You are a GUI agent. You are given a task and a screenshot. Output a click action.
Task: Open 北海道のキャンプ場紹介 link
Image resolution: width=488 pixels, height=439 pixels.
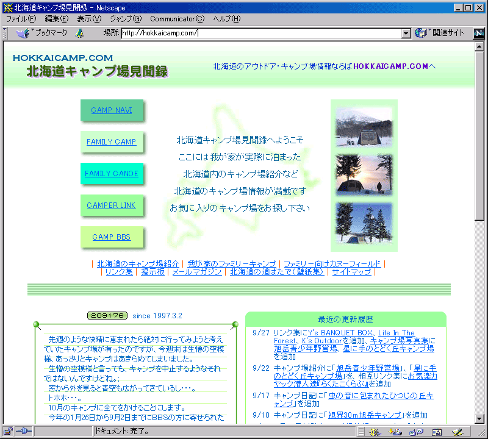point(138,264)
